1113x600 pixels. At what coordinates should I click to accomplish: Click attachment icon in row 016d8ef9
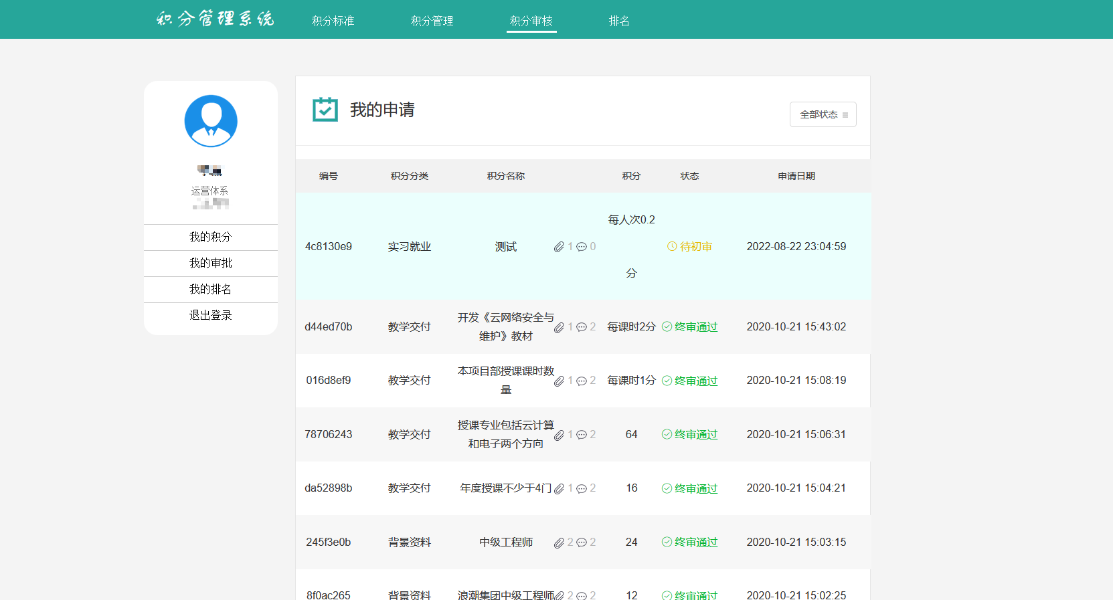tap(559, 381)
